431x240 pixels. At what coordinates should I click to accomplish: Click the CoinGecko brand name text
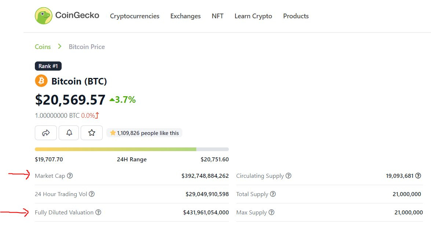point(77,15)
